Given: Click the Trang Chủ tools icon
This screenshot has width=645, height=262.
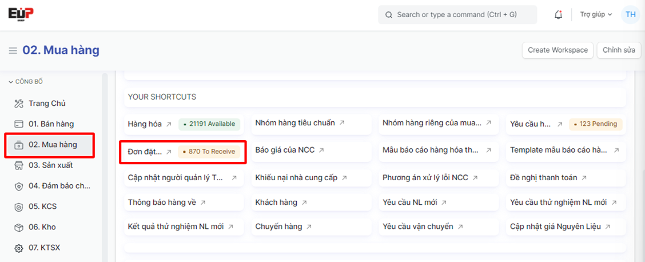Looking at the screenshot, I should (x=19, y=104).
